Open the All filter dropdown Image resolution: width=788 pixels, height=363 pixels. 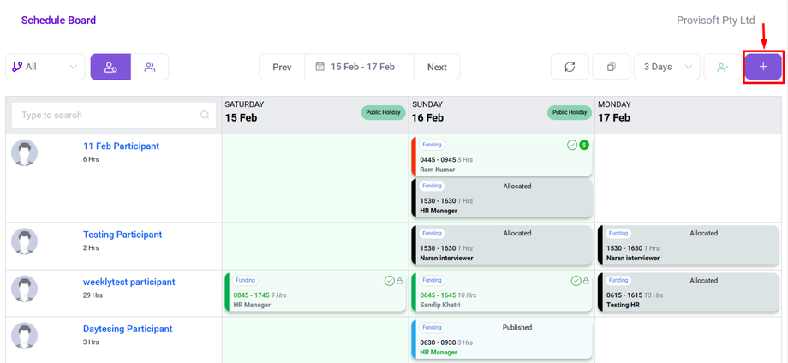(45, 67)
